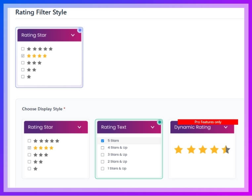Expand the Rating Text header chevron
Screen dimensions: 252x196
(152, 127)
